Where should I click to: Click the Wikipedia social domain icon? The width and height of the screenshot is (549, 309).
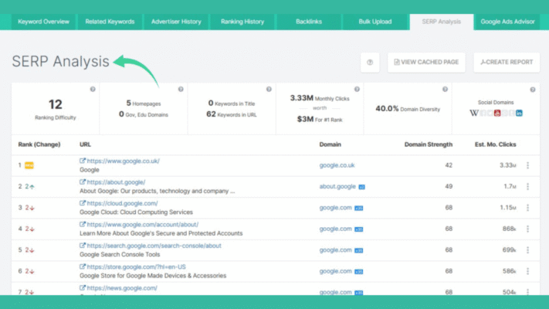[x=473, y=114]
